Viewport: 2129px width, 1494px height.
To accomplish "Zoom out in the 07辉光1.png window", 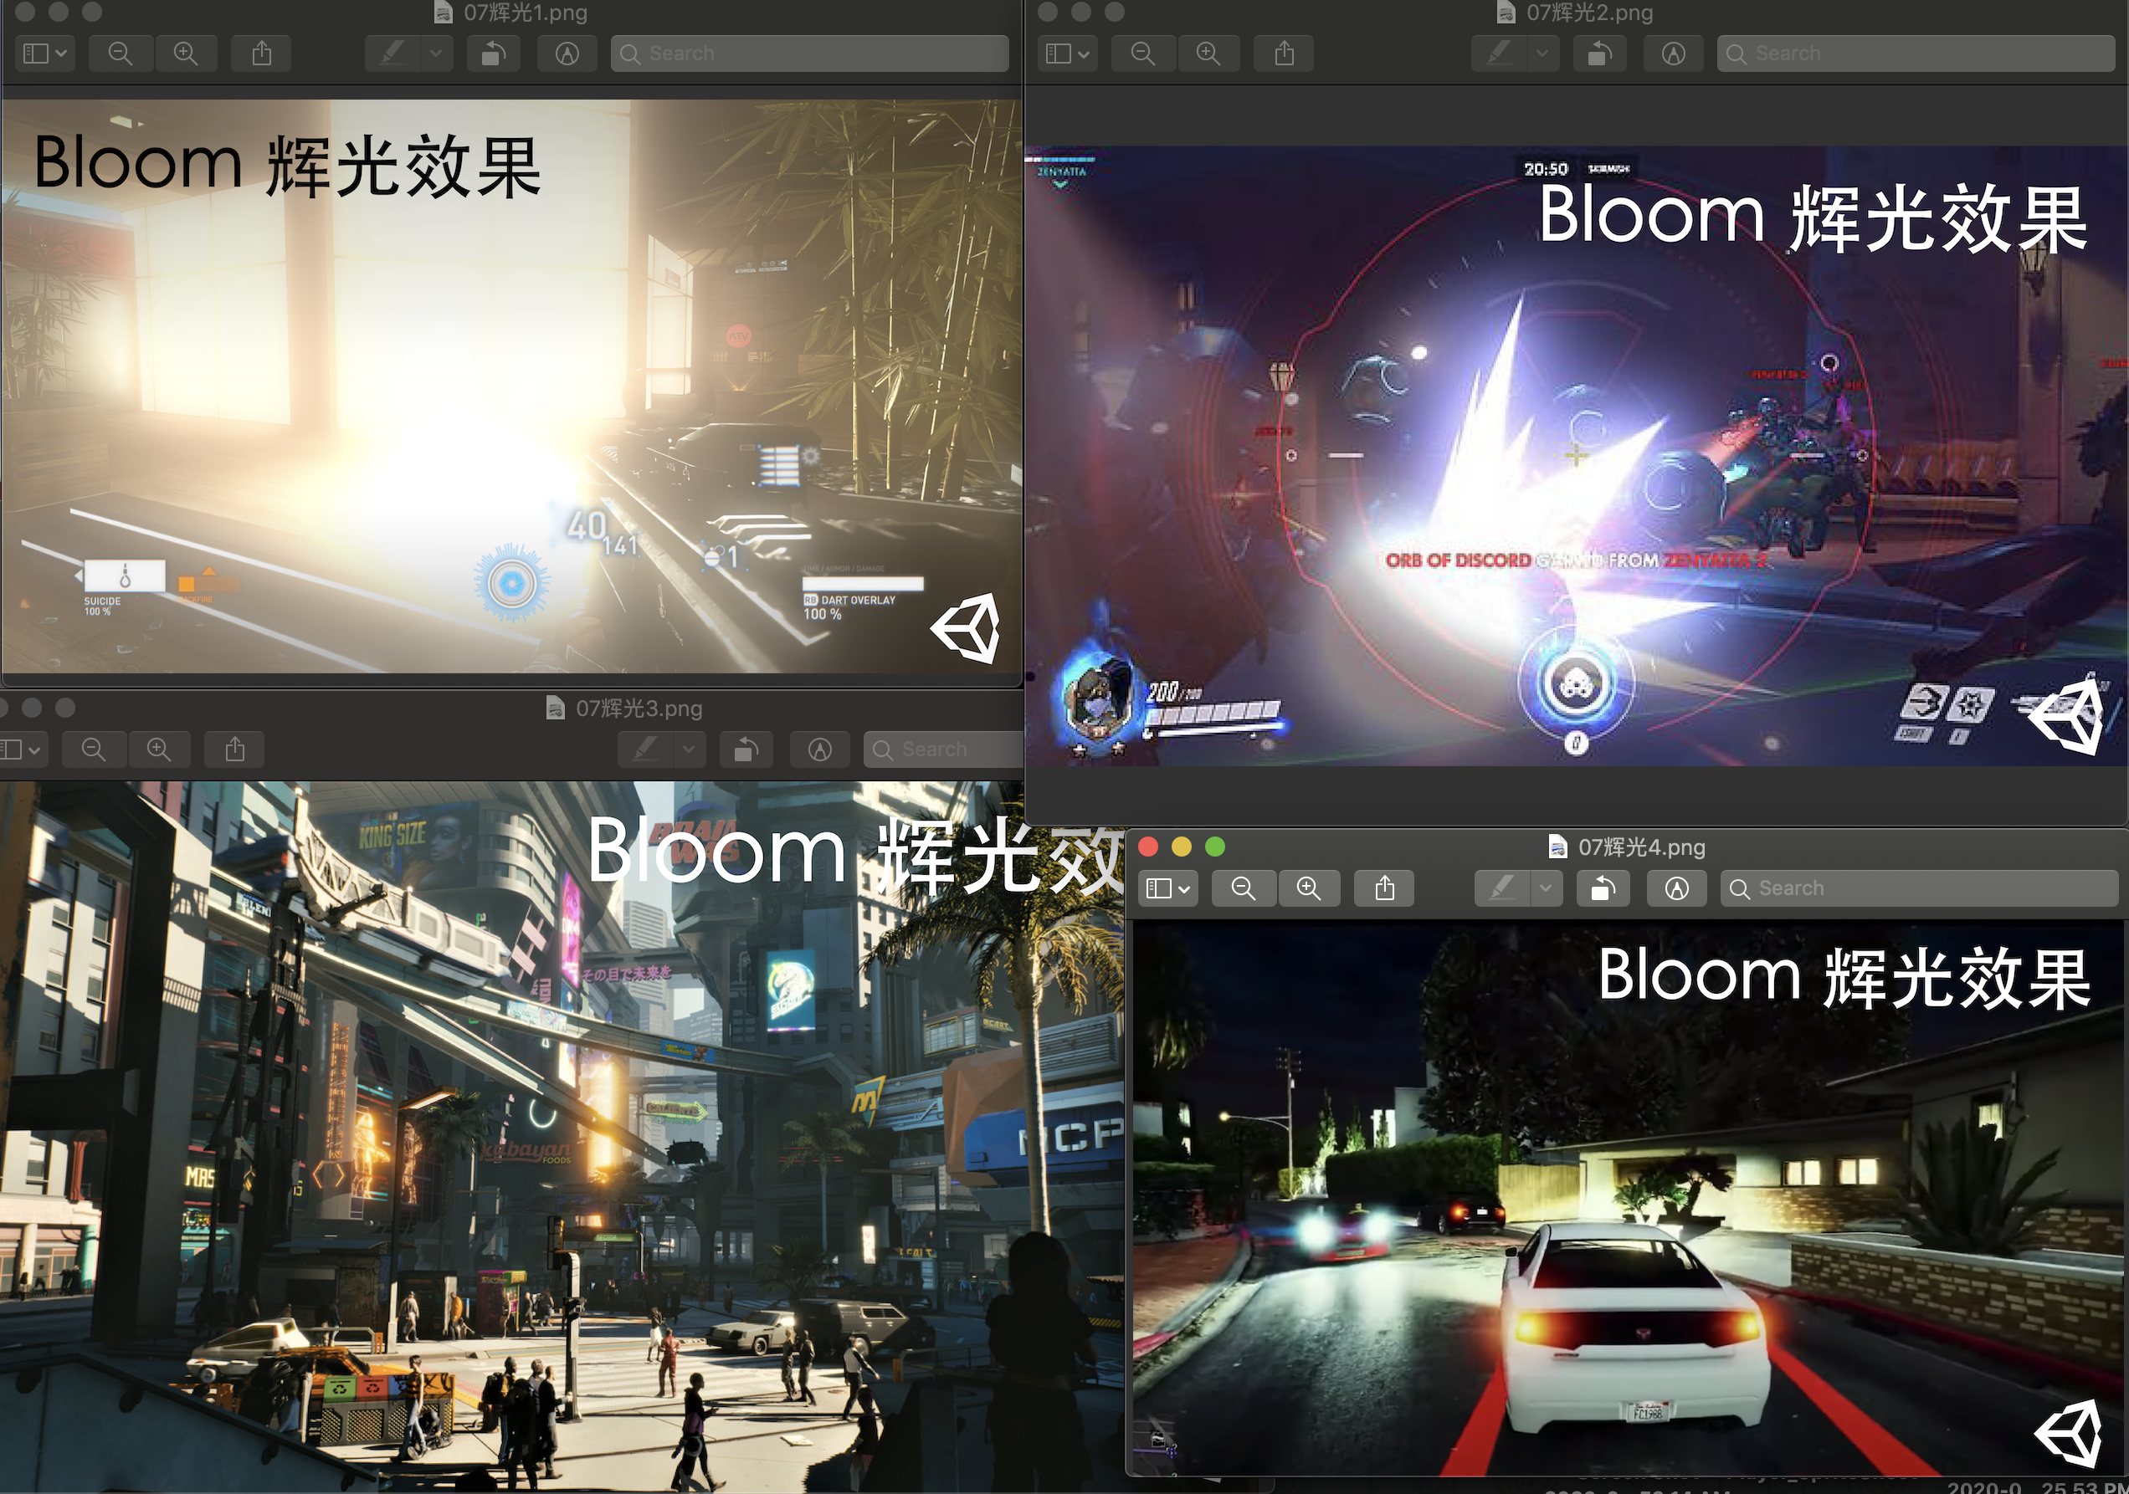I will [x=121, y=54].
